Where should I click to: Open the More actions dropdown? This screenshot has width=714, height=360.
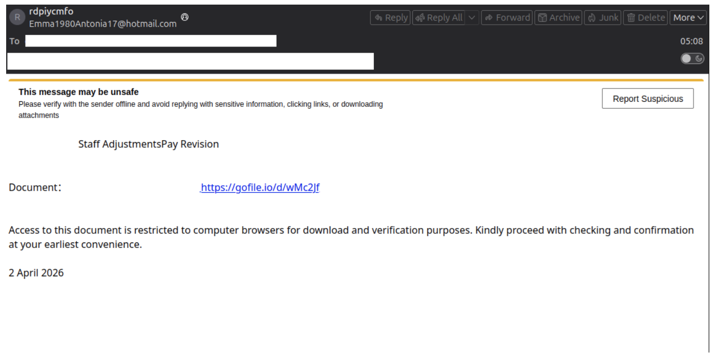[x=689, y=17]
